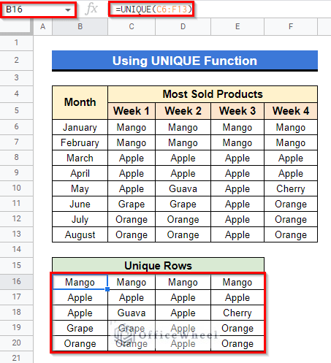Select column F header
The width and height of the screenshot is (331, 363).
point(291,26)
